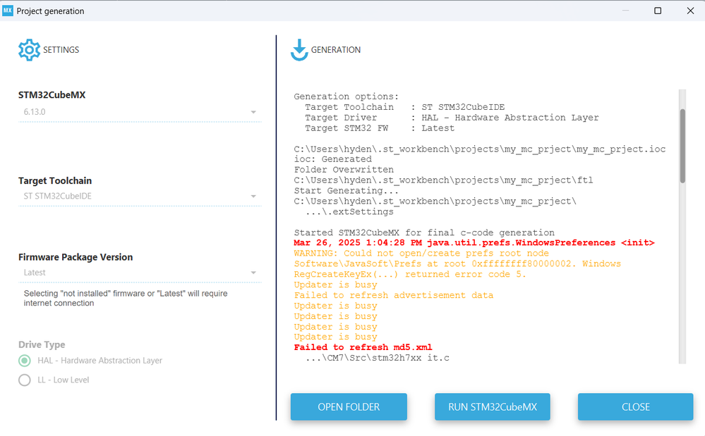This screenshot has width=705, height=436.
Task: Click the 'Generation options:' log heading
Action: click(347, 96)
